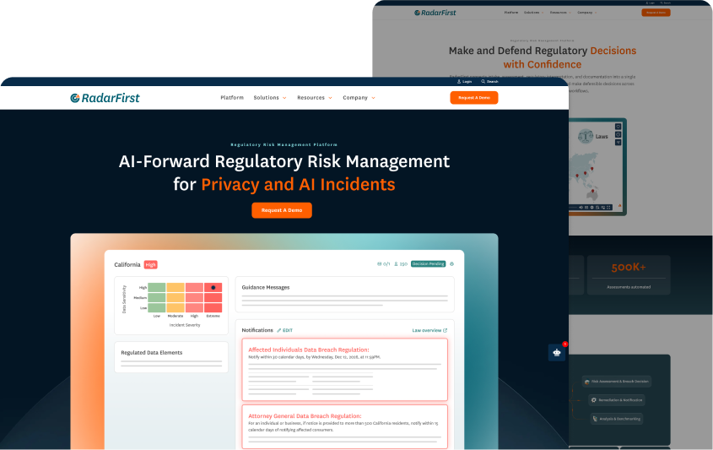Screen dimensions: 713x450
Task: Click the Decision Pending status badge
Action: pos(429,264)
